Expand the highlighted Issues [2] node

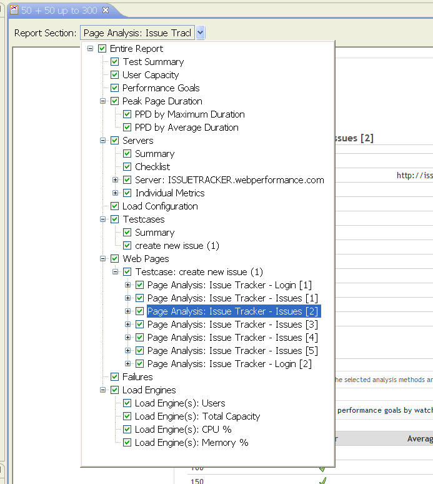(127, 311)
